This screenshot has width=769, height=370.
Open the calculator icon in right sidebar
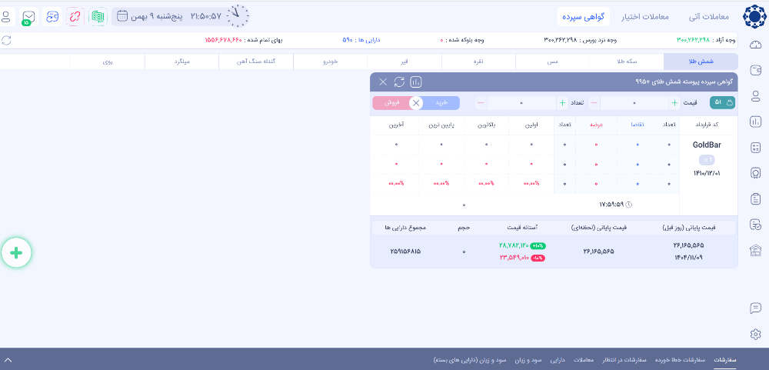pyautogui.click(x=755, y=147)
